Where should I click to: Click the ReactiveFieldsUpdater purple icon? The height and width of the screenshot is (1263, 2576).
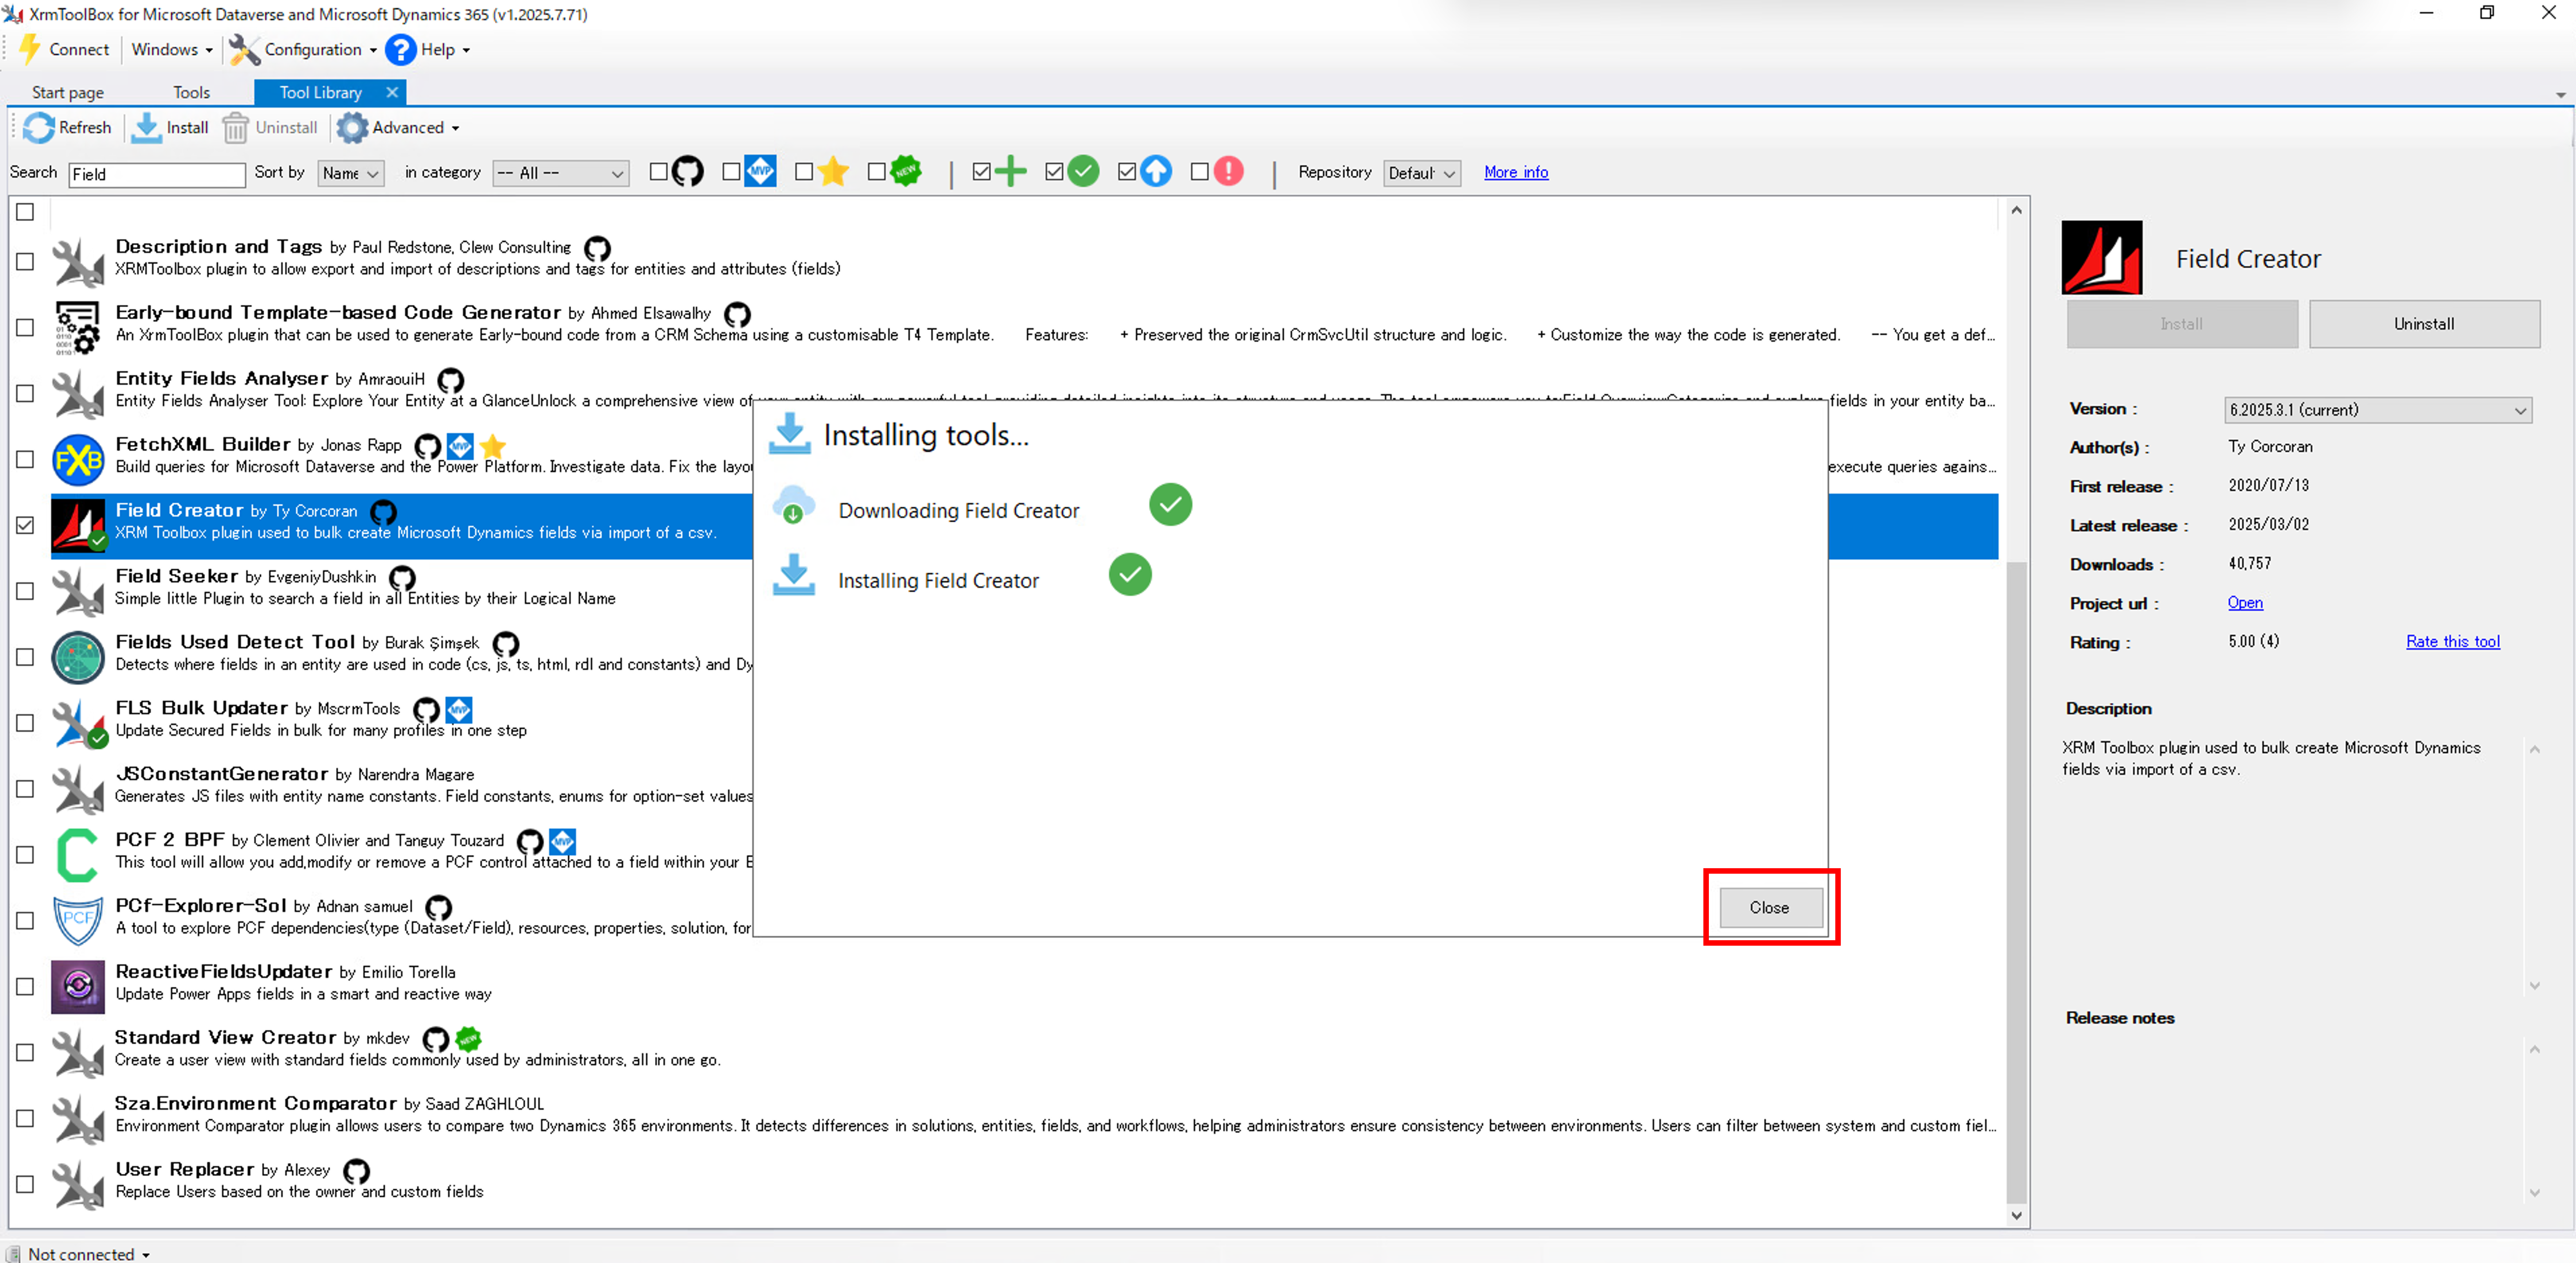tap(78, 987)
